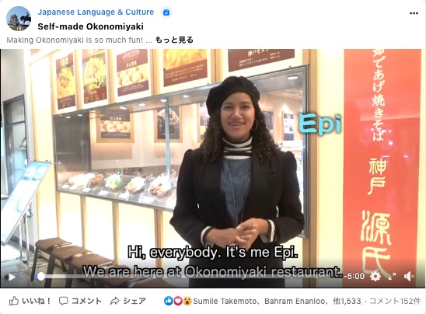426x314 pixels.
Task: Click the video progress slider handle
Action: pyautogui.click(x=40, y=277)
